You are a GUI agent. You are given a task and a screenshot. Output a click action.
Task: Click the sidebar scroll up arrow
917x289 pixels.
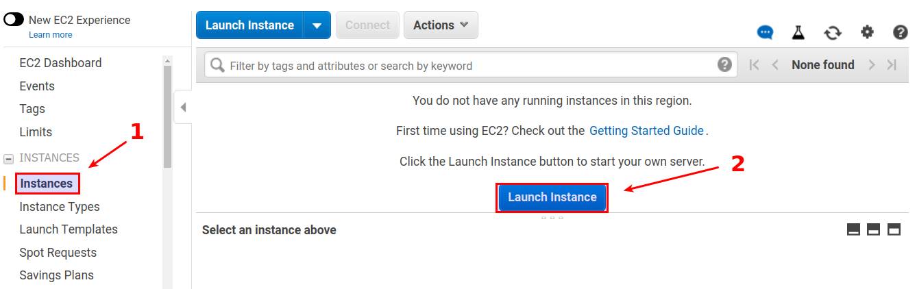tap(167, 62)
